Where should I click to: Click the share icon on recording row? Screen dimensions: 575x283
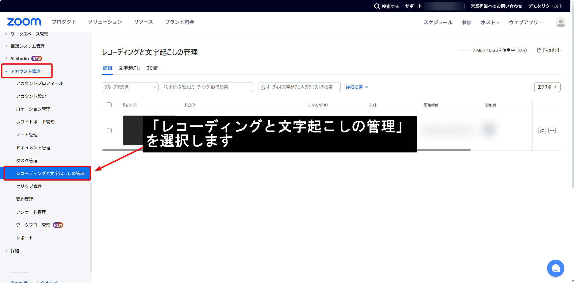(542, 131)
